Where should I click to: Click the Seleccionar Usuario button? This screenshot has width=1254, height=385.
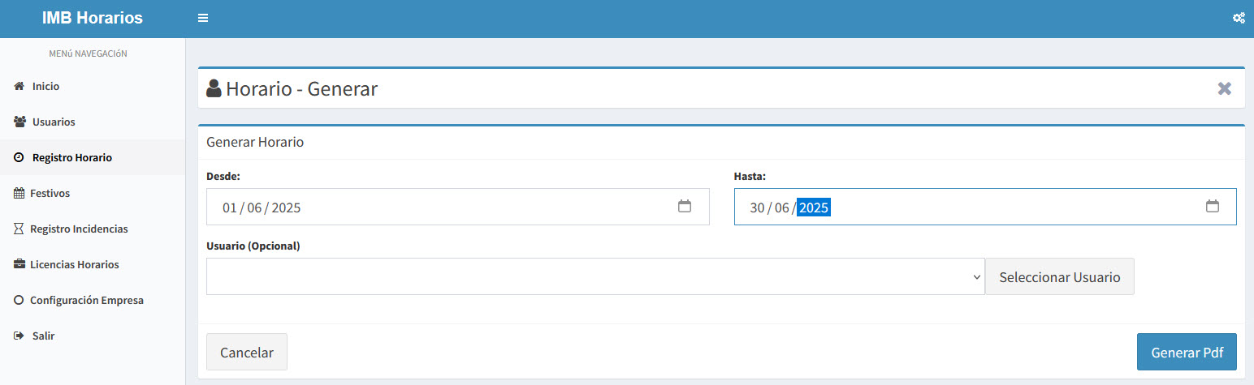click(x=1060, y=276)
